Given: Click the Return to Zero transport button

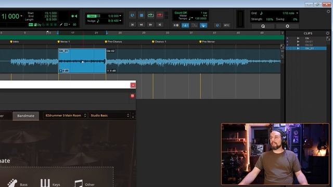Looking at the screenshot, I should click(x=132, y=25).
